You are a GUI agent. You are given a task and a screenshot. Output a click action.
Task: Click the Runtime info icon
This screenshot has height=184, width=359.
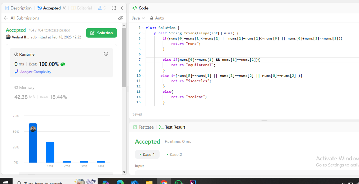106,54
